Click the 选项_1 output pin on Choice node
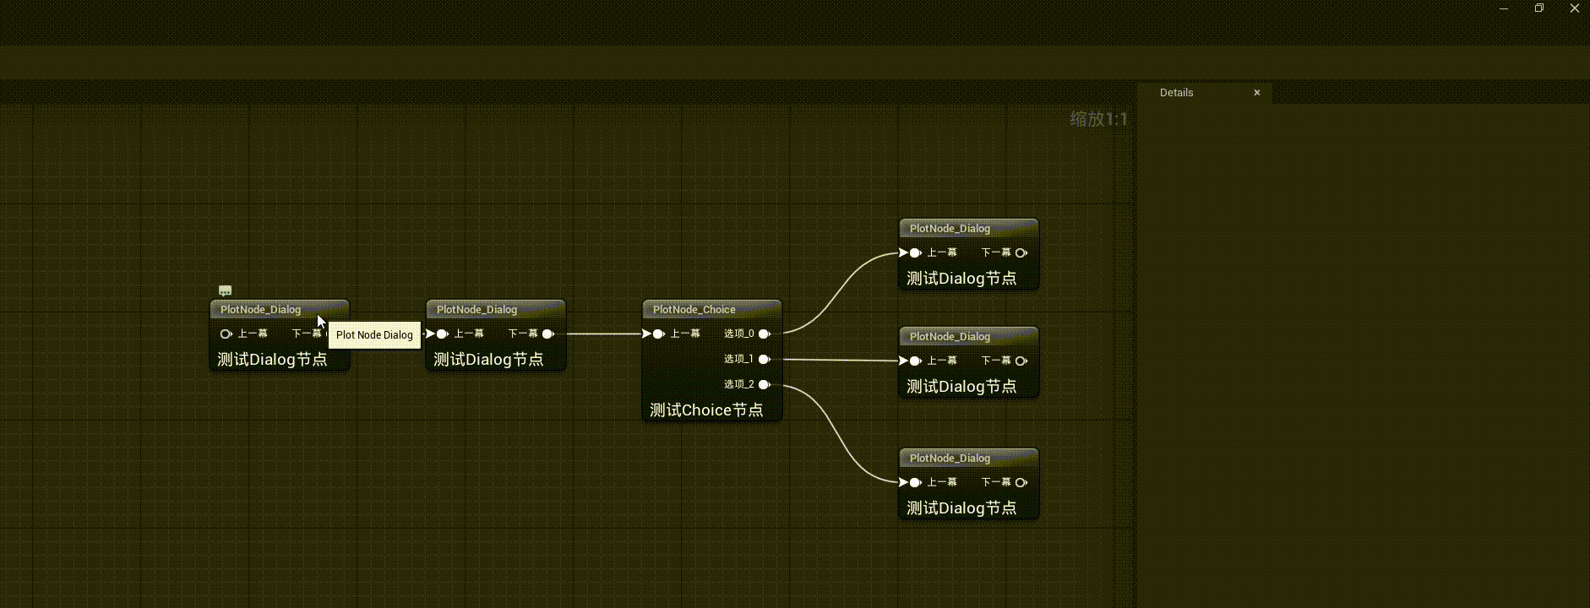 [764, 359]
